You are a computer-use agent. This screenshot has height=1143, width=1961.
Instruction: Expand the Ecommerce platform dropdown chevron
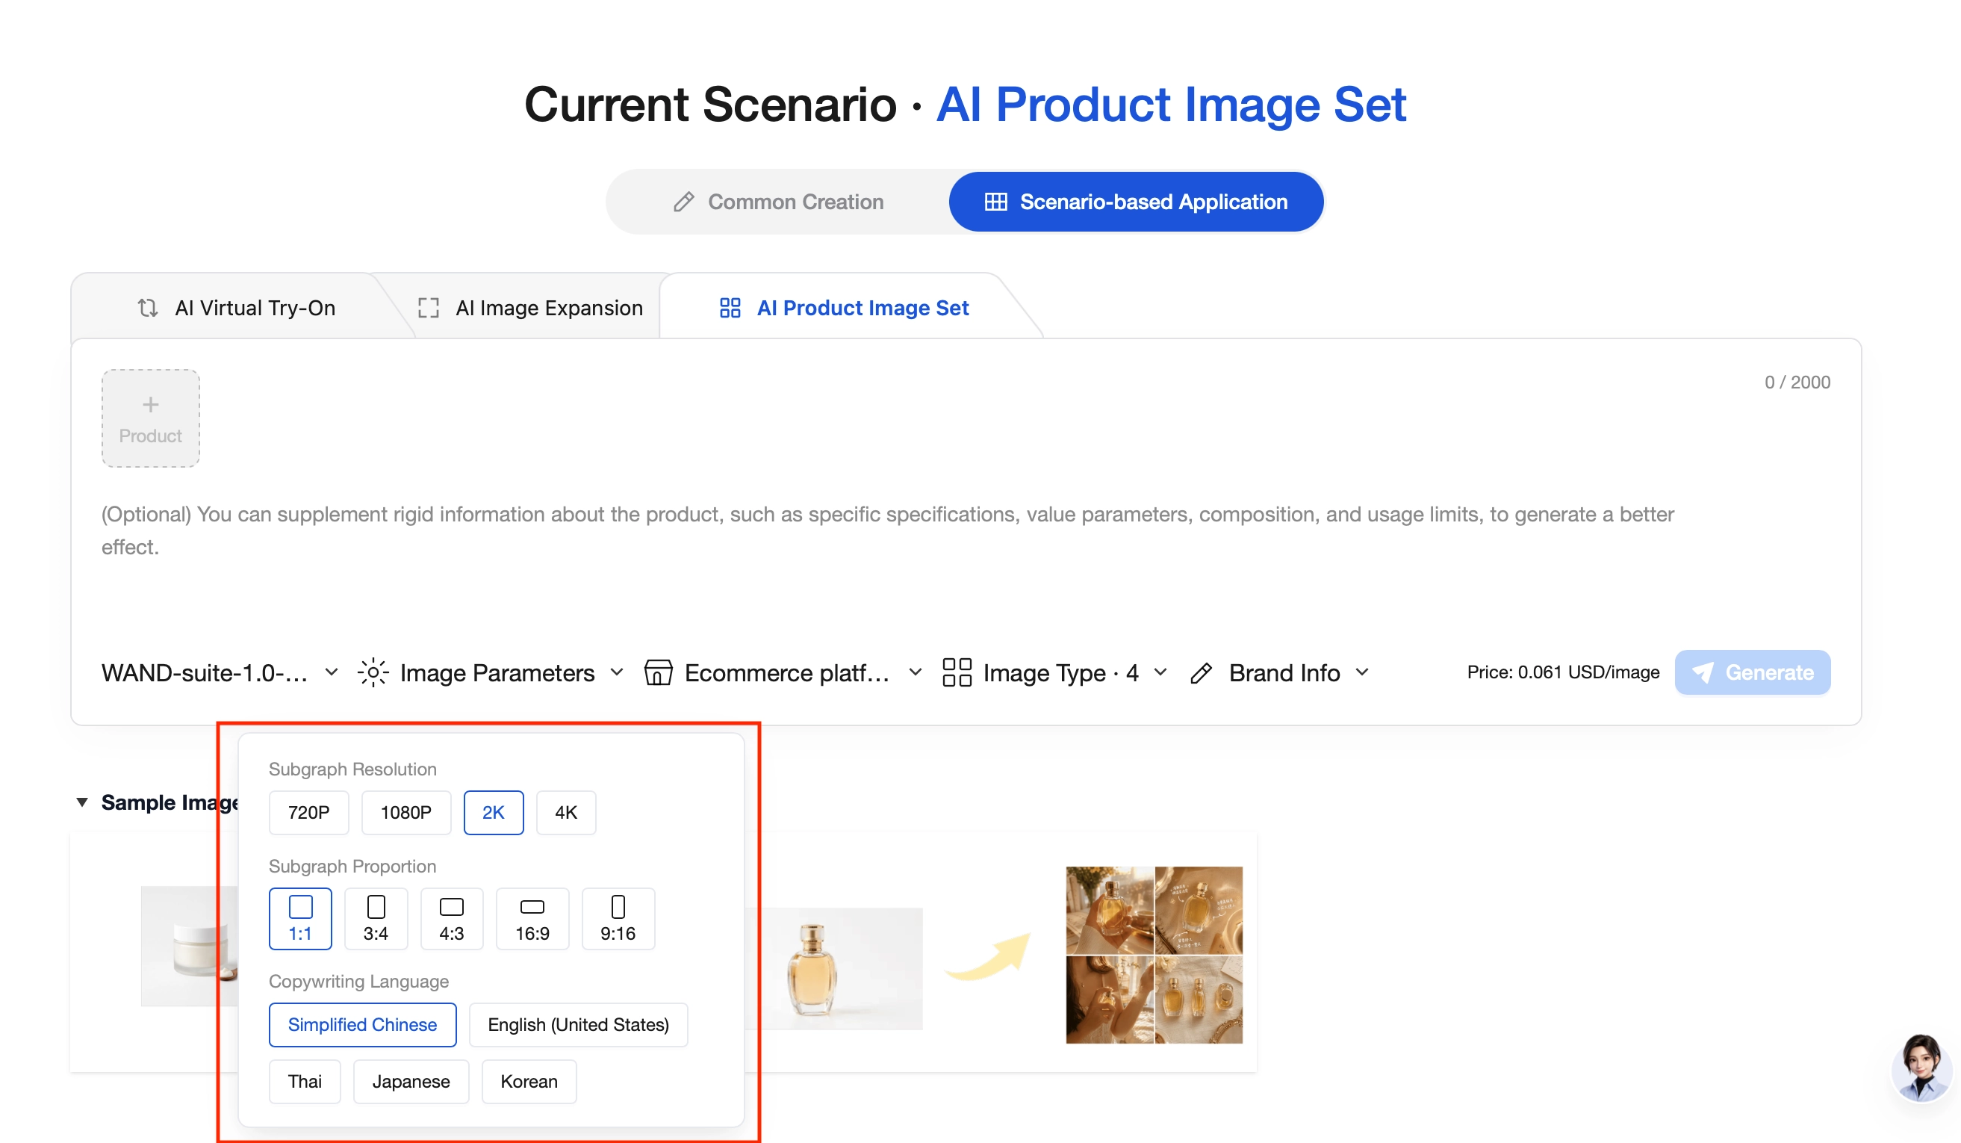(915, 672)
